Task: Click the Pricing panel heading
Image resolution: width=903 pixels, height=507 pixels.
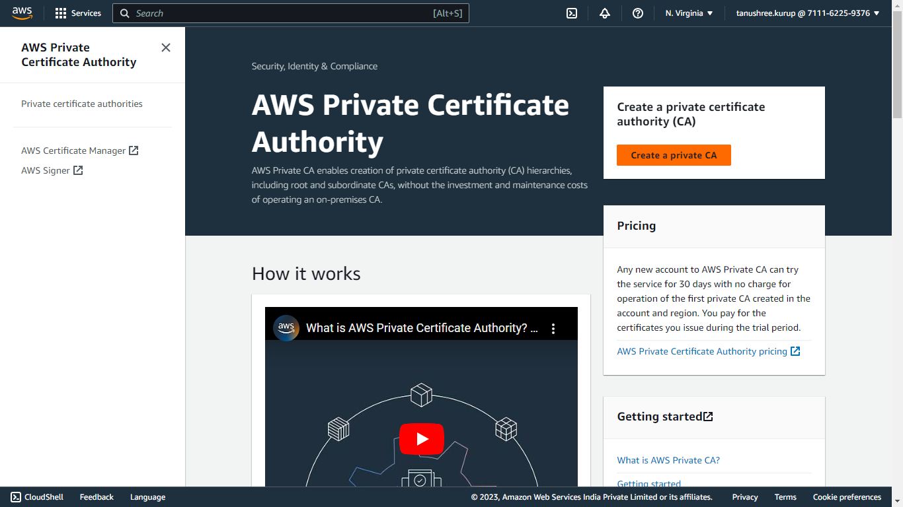Action: pyautogui.click(x=637, y=226)
